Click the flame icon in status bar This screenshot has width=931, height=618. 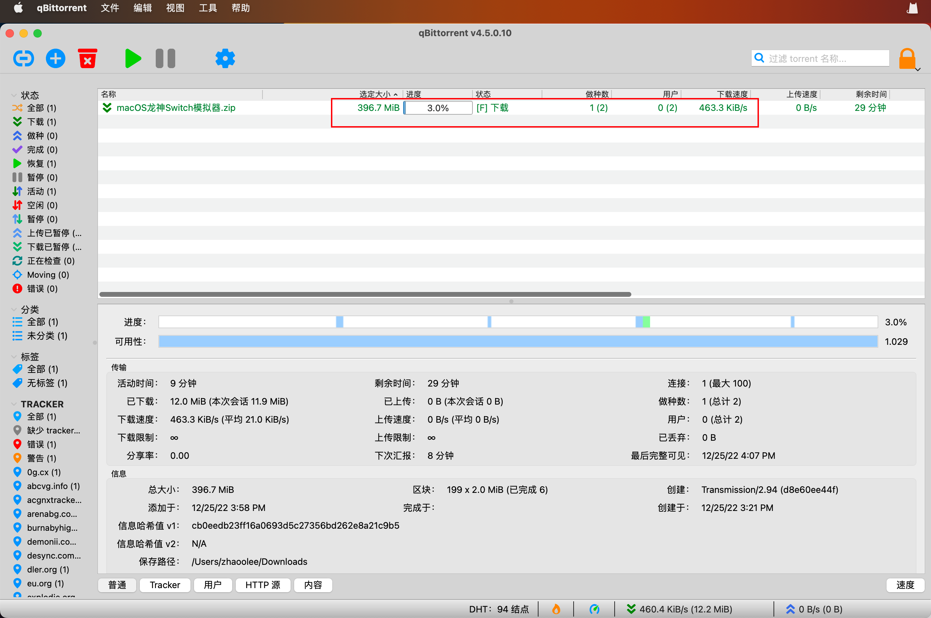[x=556, y=609]
